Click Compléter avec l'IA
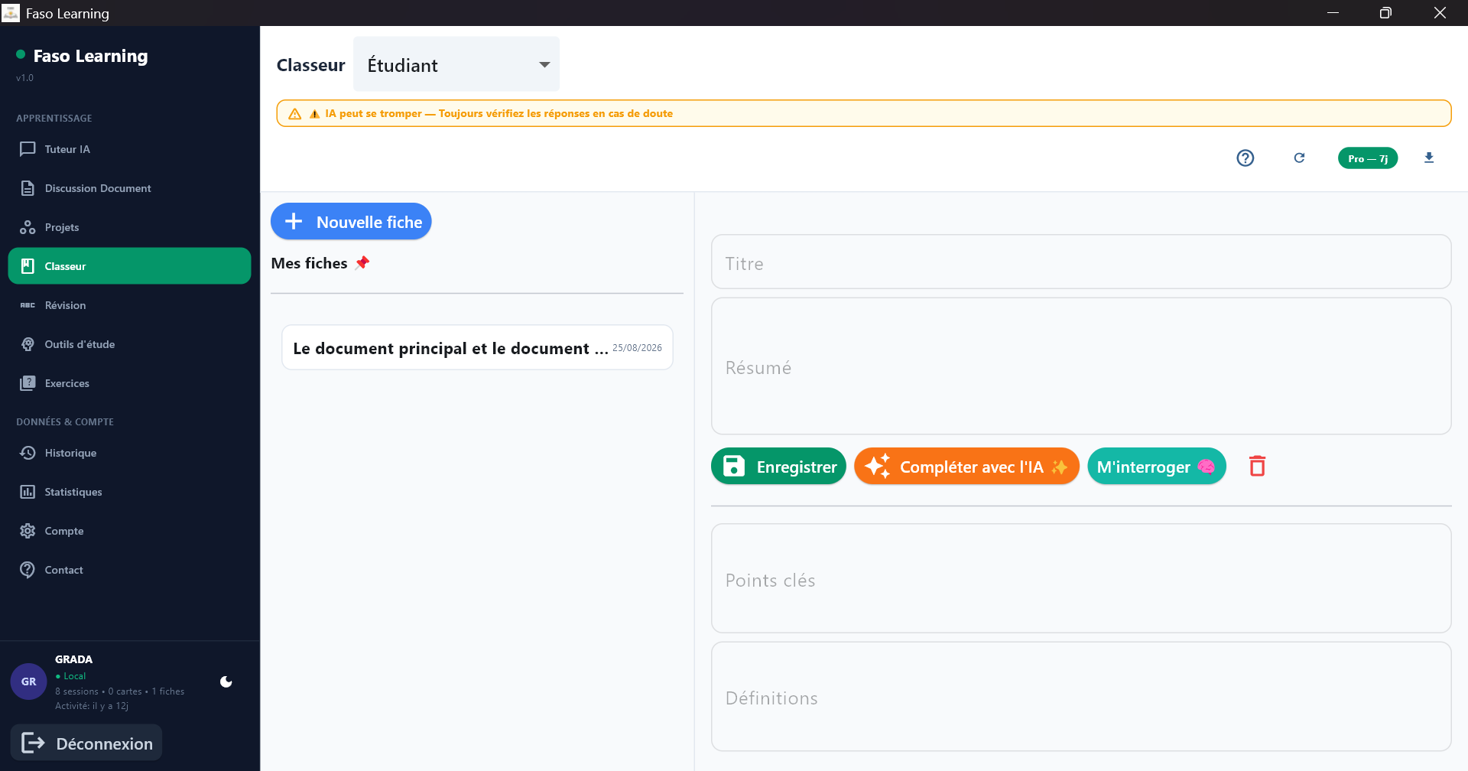Image resolution: width=1468 pixels, height=771 pixels. coord(966,467)
